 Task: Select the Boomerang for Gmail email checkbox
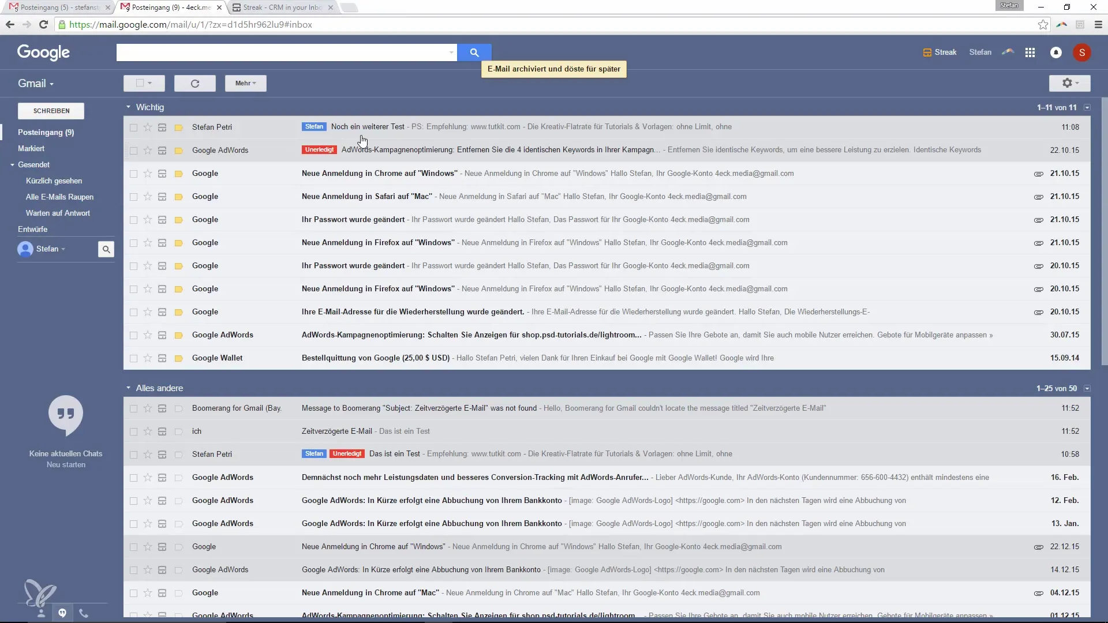click(x=133, y=408)
